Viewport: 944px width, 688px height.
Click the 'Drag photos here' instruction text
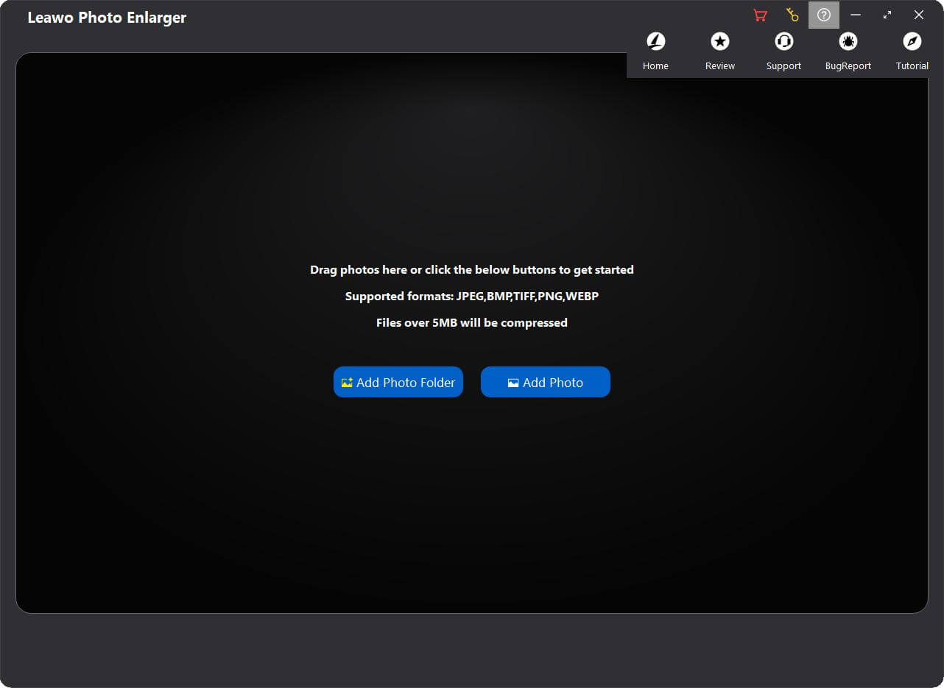472,269
